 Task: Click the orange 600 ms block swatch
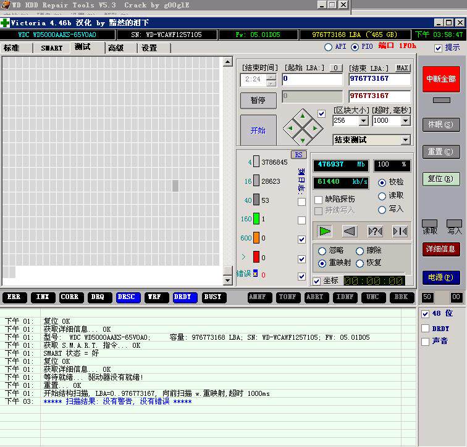coord(256,238)
